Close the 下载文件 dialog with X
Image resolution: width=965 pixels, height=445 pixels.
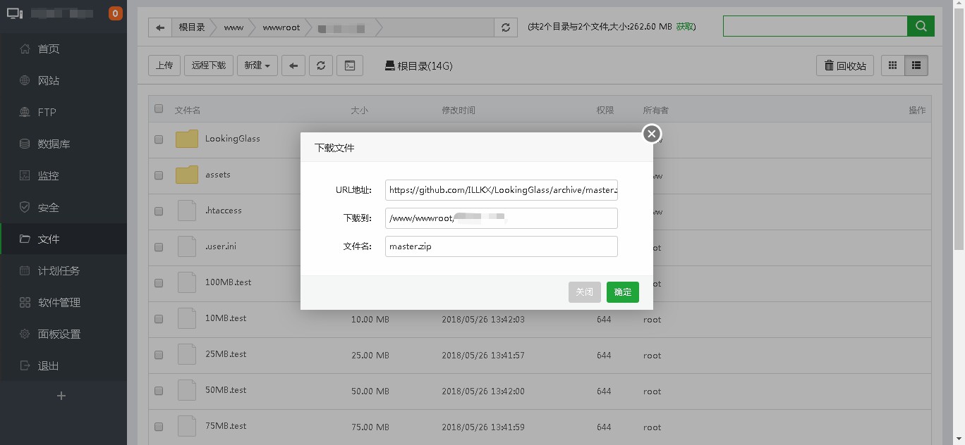click(x=651, y=134)
